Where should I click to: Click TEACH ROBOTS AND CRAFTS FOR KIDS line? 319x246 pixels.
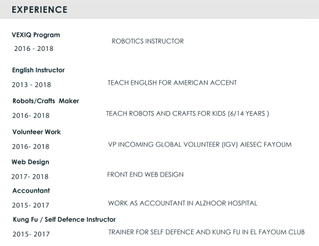pos(187,113)
